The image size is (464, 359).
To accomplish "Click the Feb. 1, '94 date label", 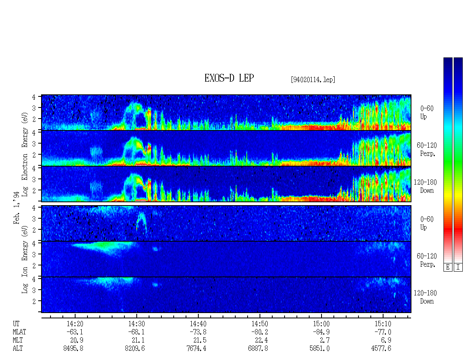I will tap(16, 208).
